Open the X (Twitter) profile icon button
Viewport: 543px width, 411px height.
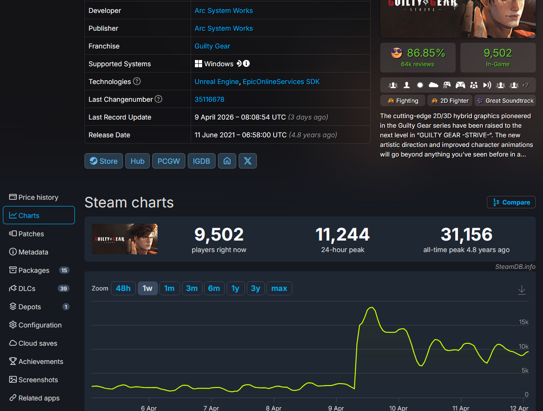[248, 161]
